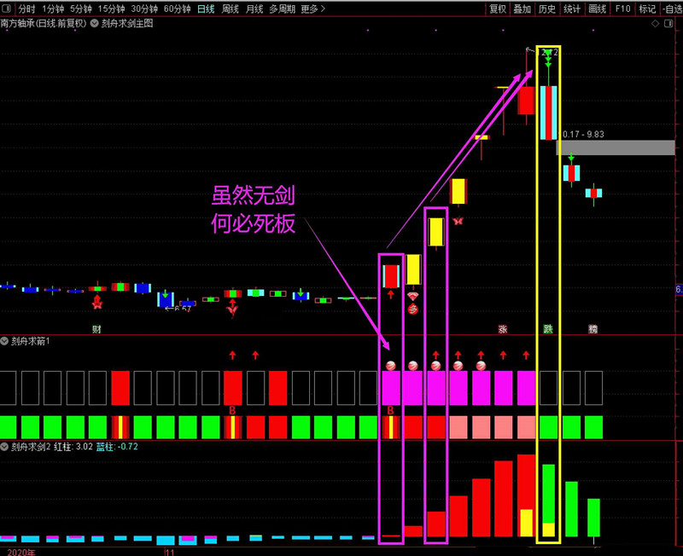Click the 财 marker on the chart
This screenshot has height=556, width=683.
click(96, 329)
